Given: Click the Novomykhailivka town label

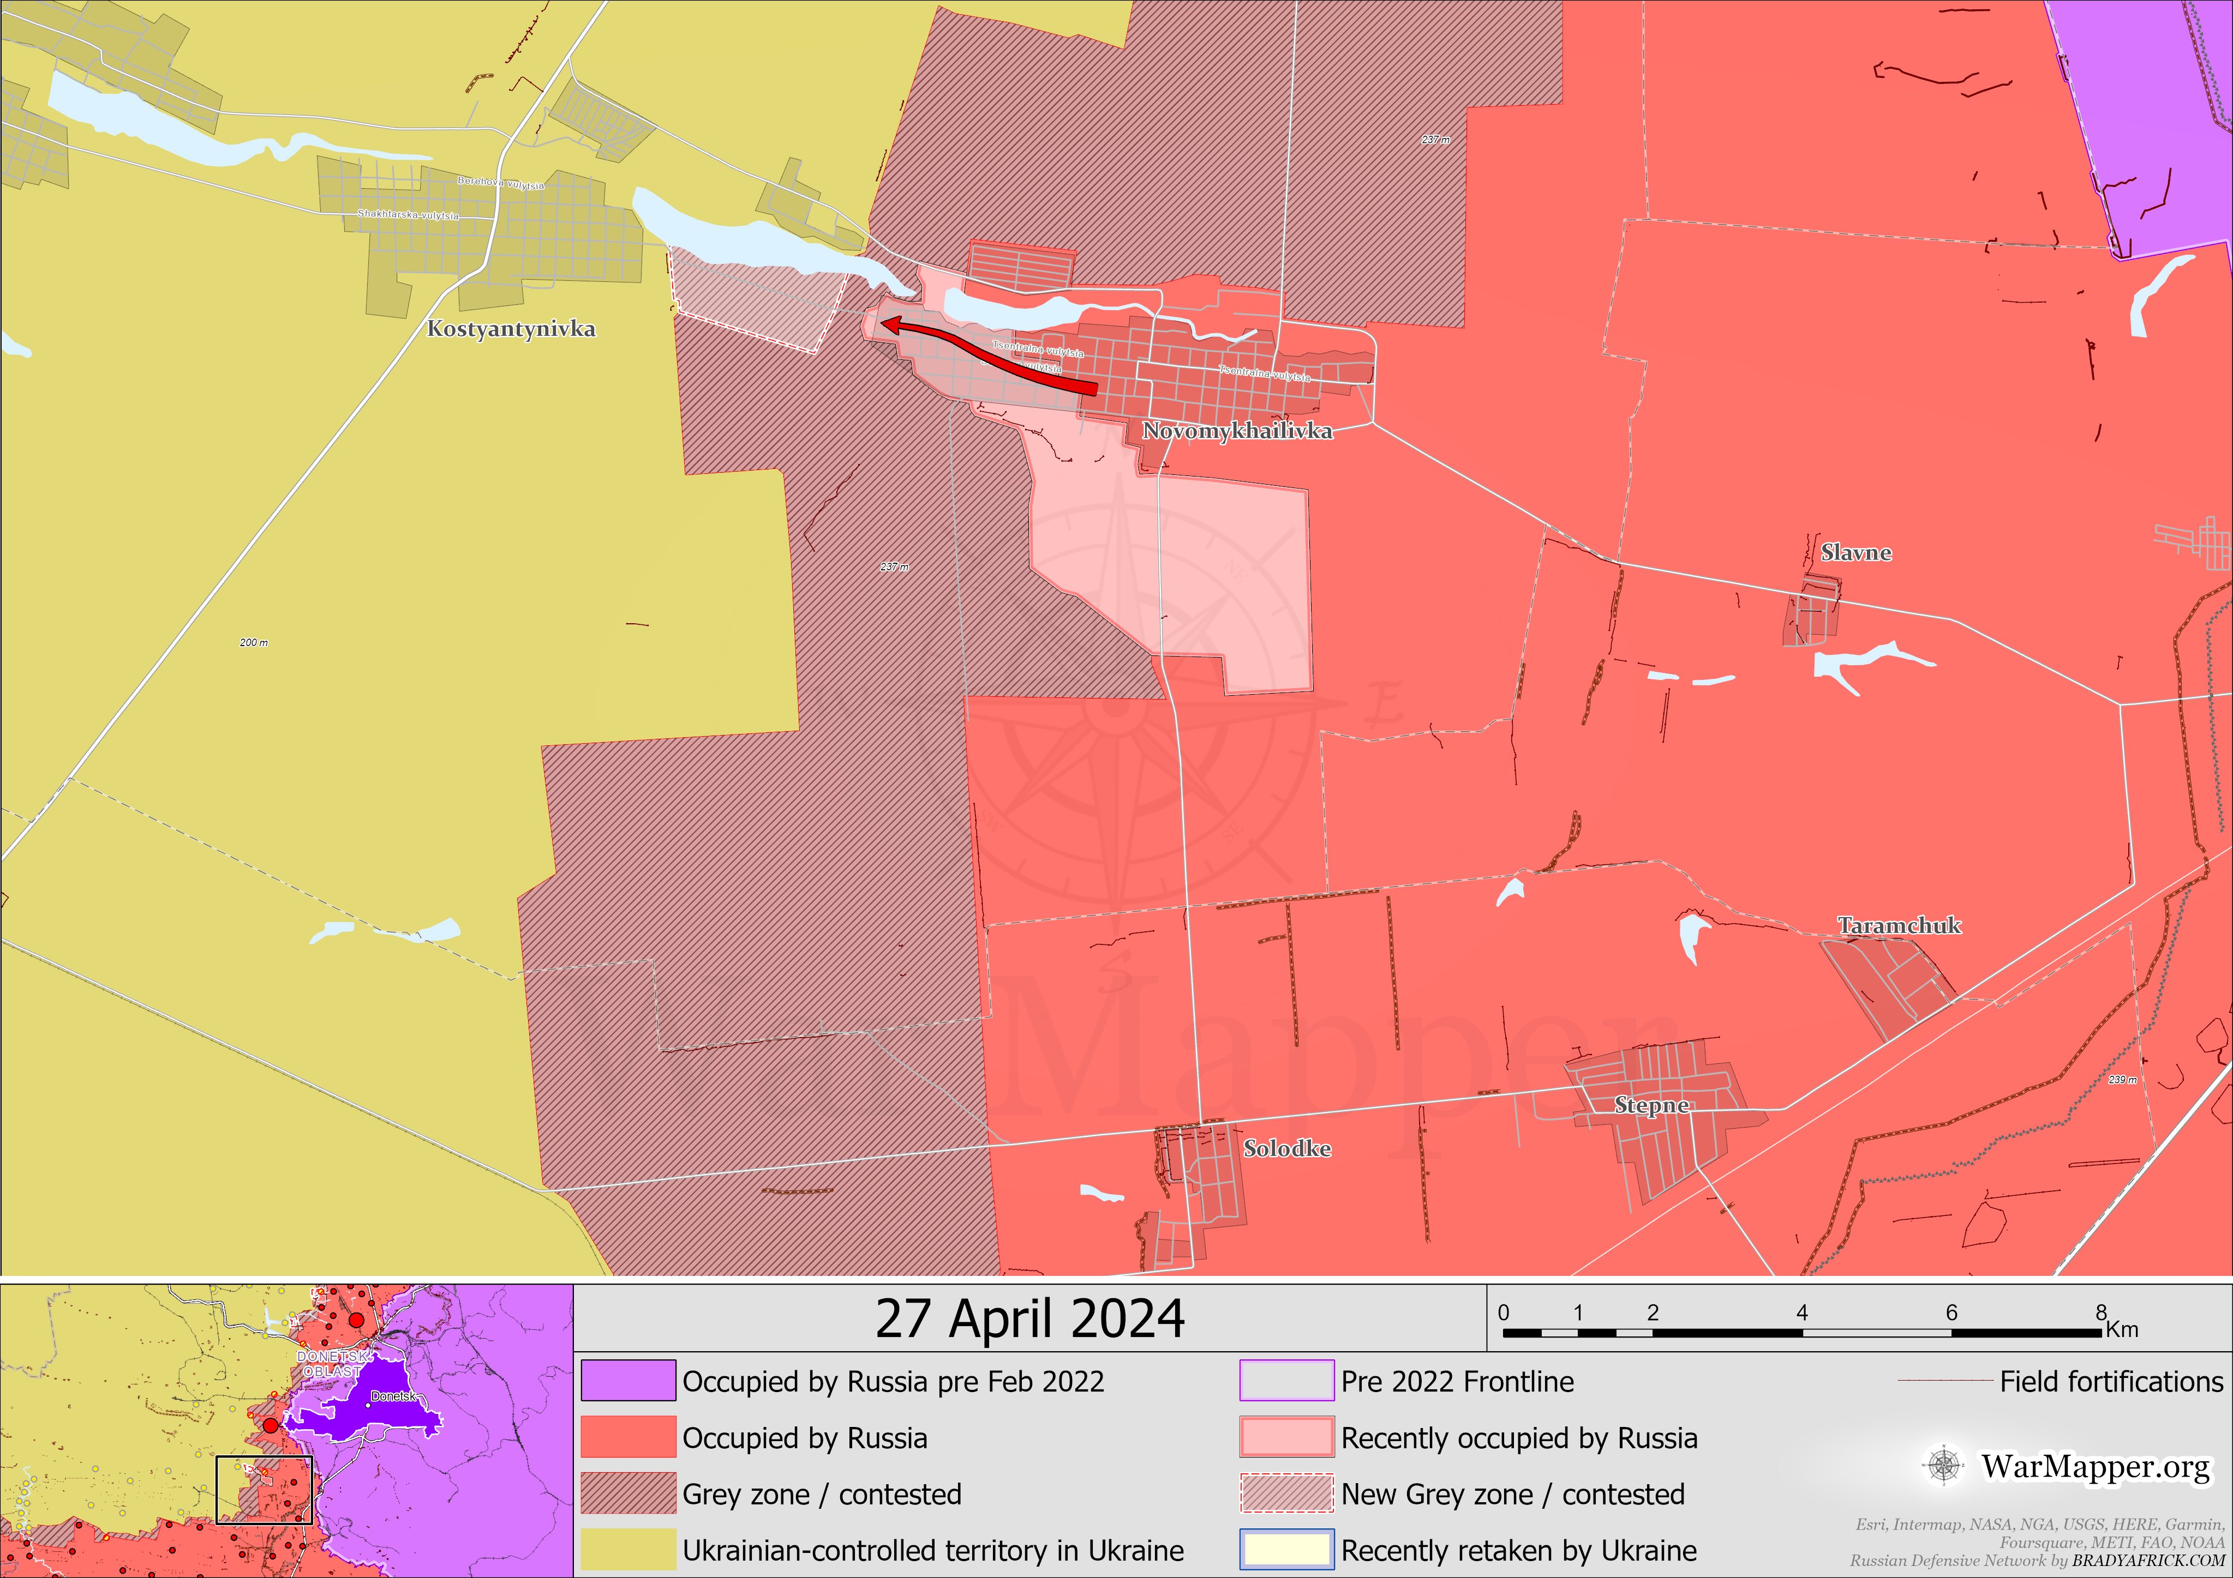Looking at the screenshot, I should (1237, 431).
